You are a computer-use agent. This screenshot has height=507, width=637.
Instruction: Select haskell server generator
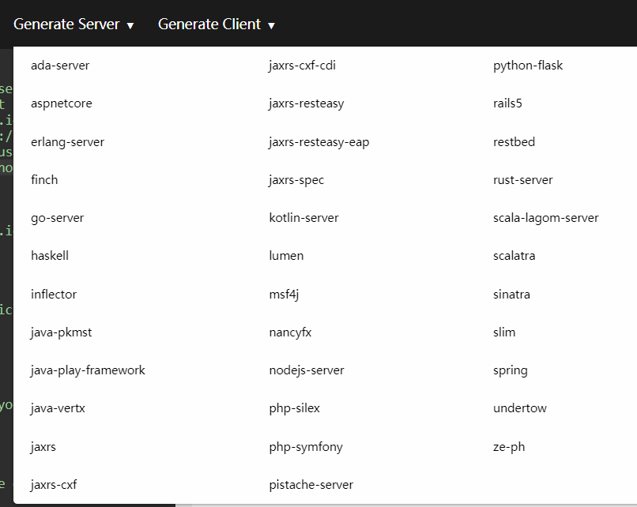pos(50,256)
